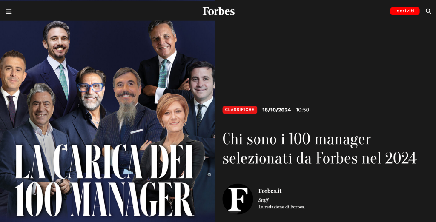Select the publication date 18/10/2024
Viewport: 436px width, 222px height.
click(x=276, y=110)
